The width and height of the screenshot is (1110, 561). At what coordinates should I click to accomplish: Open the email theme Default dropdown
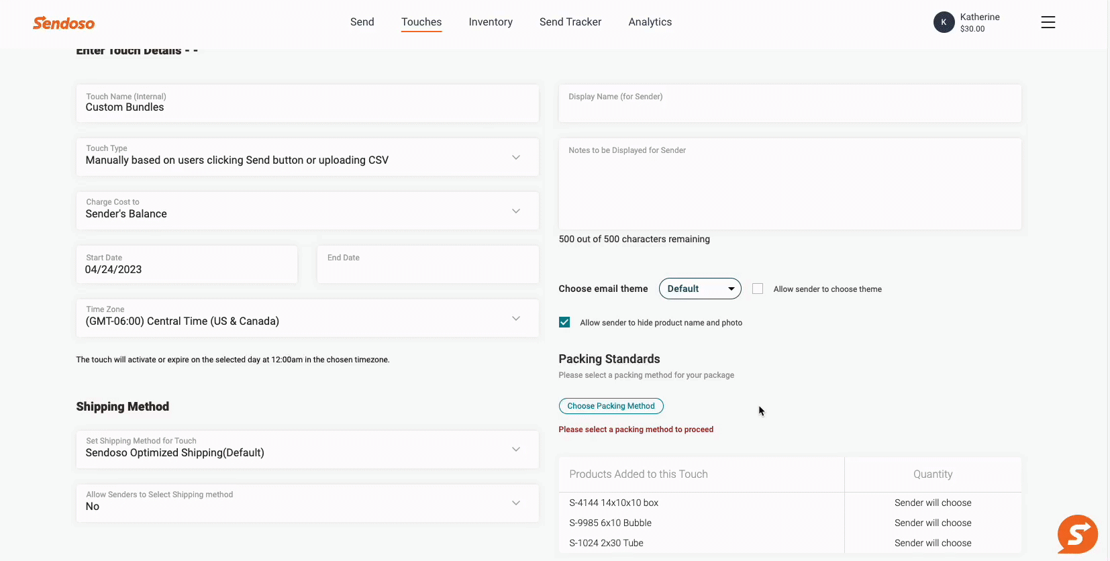click(700, 289)
